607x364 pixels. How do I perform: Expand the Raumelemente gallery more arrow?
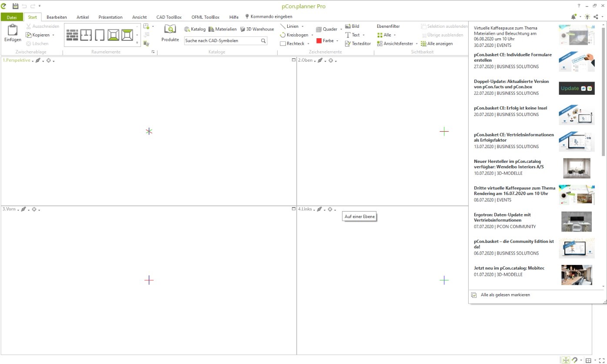point(137,43)
